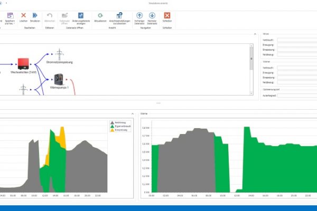This screenshot has height=211, width=317.
Task: Click the diagram scrollbar up arrow
Action: click(x=251, y=46)
